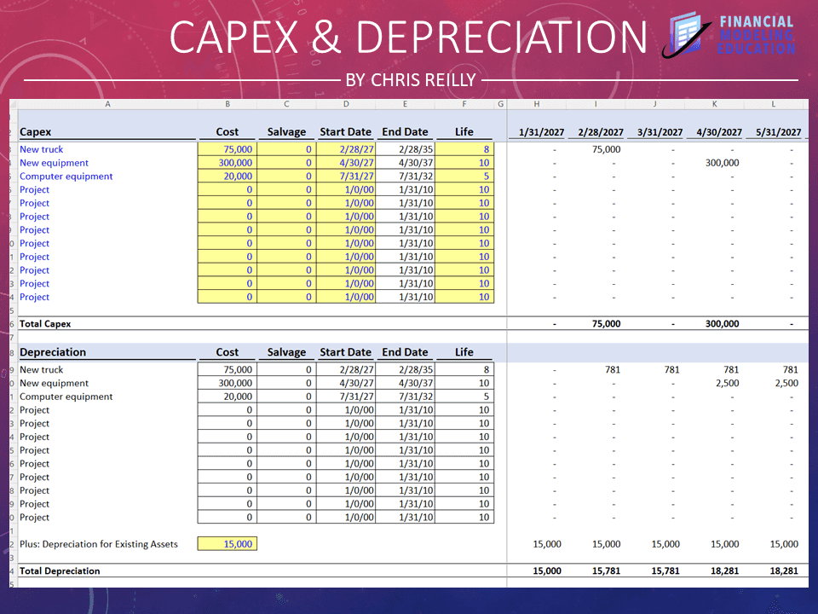The height and width of the screenshot is (614, 818).
Task: Select the New truck cost cell 75,000 in Capex
Action: [x=227, y=149]
